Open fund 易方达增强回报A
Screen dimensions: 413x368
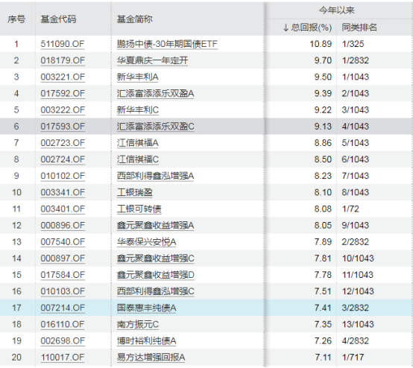click(151, 358)
